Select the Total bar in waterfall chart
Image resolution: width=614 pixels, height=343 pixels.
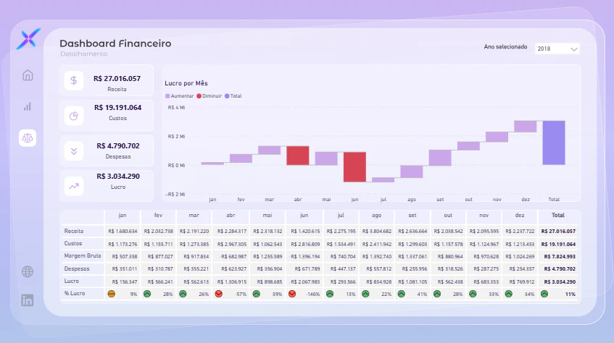tap(554, 143)
